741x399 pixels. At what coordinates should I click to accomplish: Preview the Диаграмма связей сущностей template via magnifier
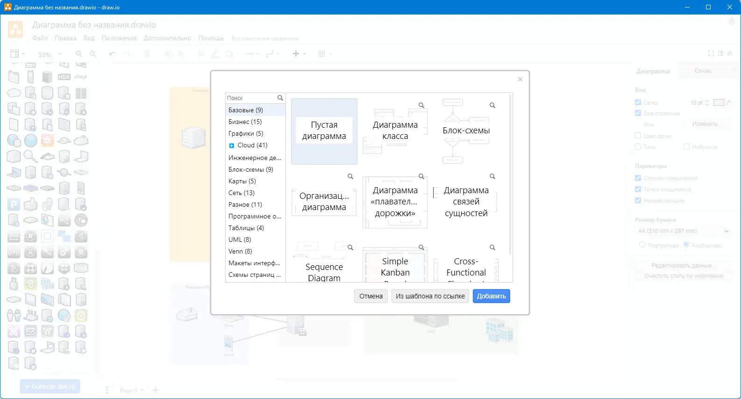[x=492, y=176]
